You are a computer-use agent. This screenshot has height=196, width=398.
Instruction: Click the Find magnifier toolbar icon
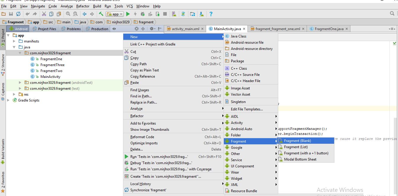tap(68, 14)
